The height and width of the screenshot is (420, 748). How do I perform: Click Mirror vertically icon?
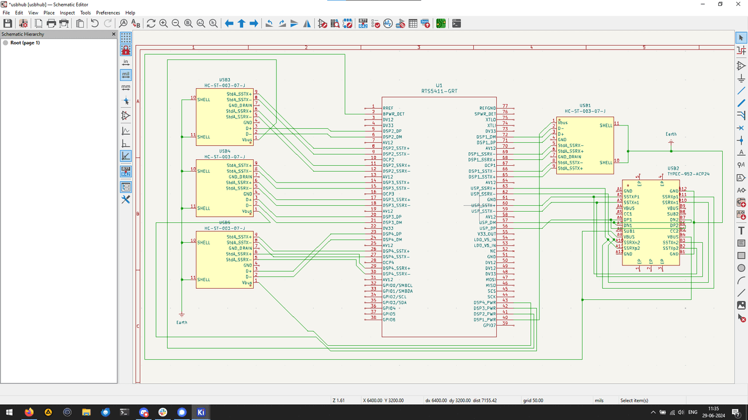click(294, 23)
